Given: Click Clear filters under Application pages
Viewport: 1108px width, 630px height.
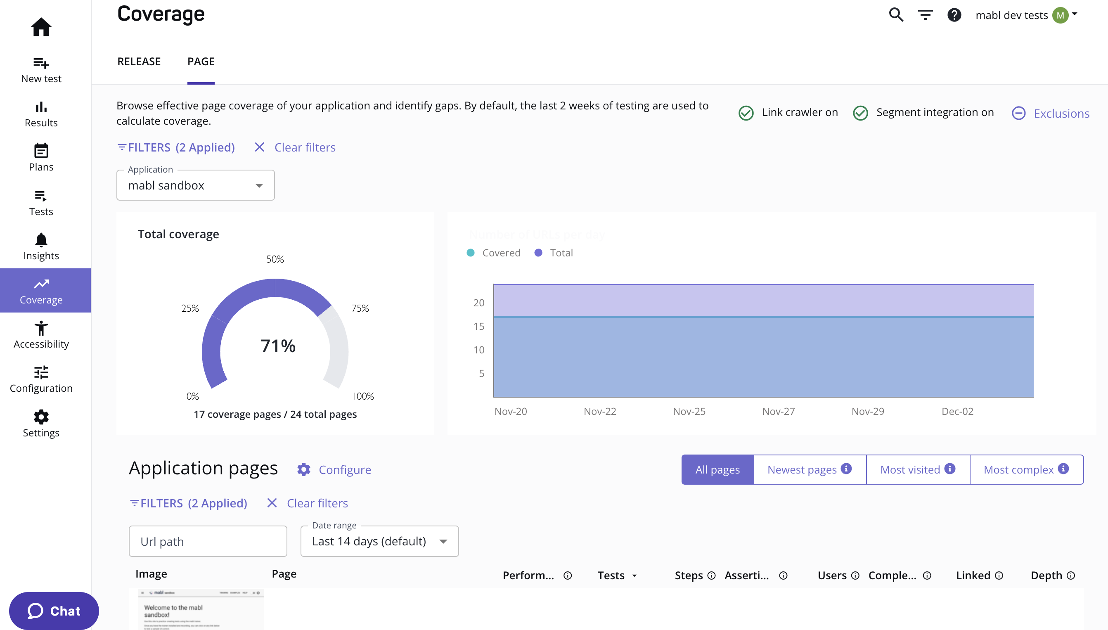Looking at the screenshot, I should pyautogui.click(x=317, y=503).
